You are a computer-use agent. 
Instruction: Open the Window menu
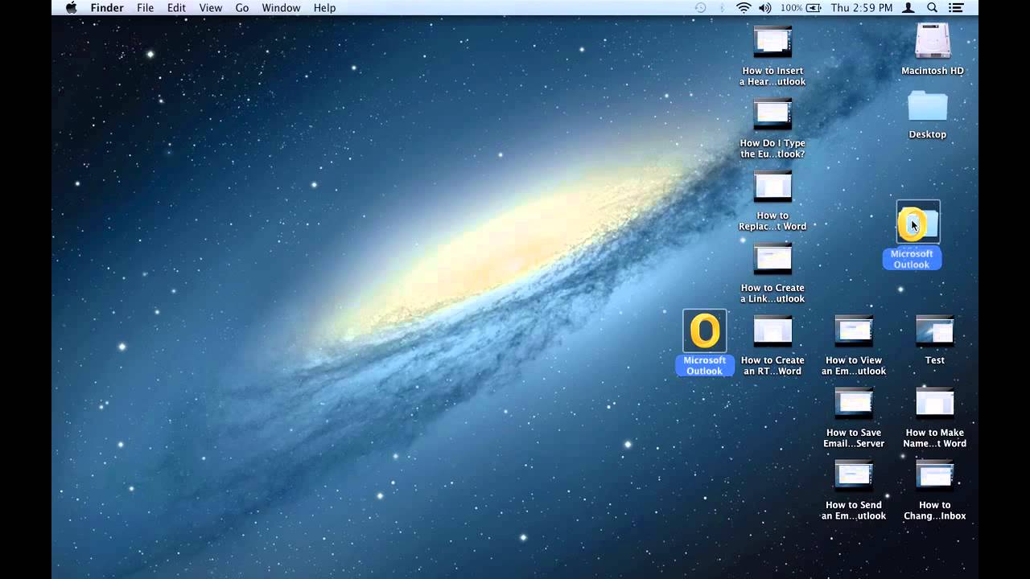pyautogui.click(x=281, y=8)
